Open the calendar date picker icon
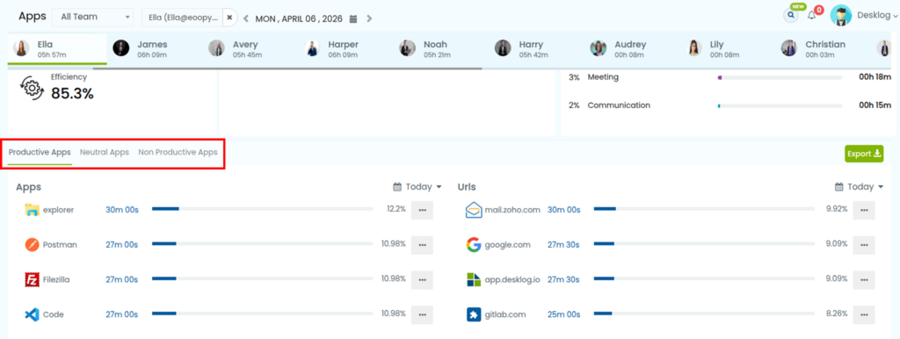Viewport: 900px width, 339px height. coord(353,19)
